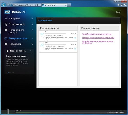Select Резервные копии menu item
Viewport: 128px width, 115px height.
pyautogui.click(x=18, y=38)
